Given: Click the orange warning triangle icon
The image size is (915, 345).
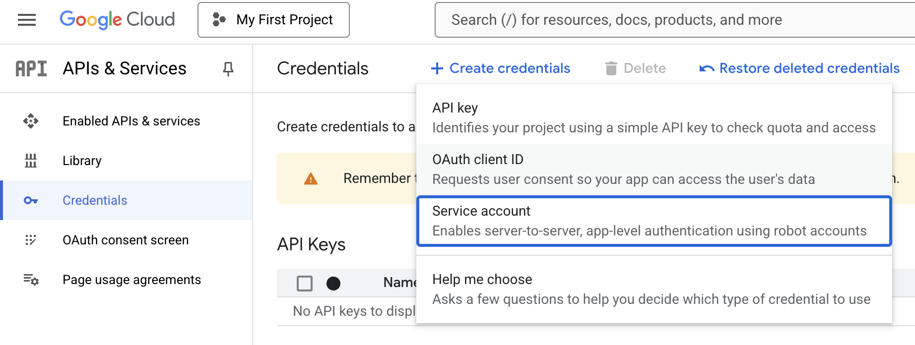Looking at the screenshot, I should pos(311,178).
